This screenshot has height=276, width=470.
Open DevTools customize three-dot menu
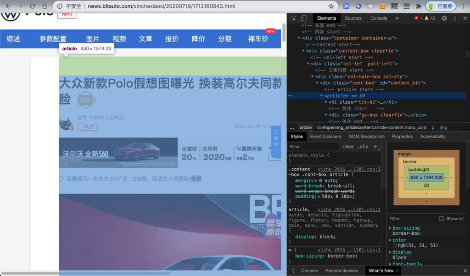[x=455, y=18]
